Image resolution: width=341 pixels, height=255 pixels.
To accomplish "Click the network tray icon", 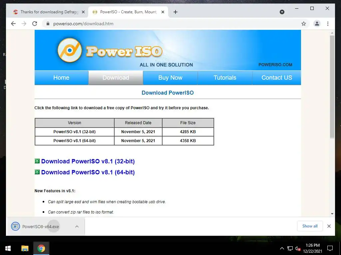I will coord(290,248).
